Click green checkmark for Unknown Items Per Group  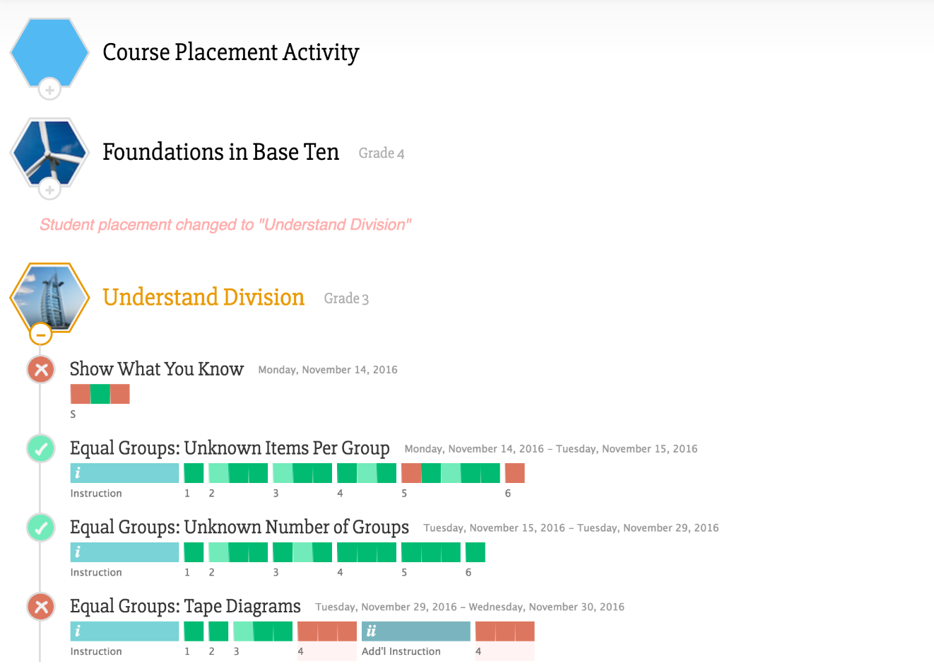point(41,448)
